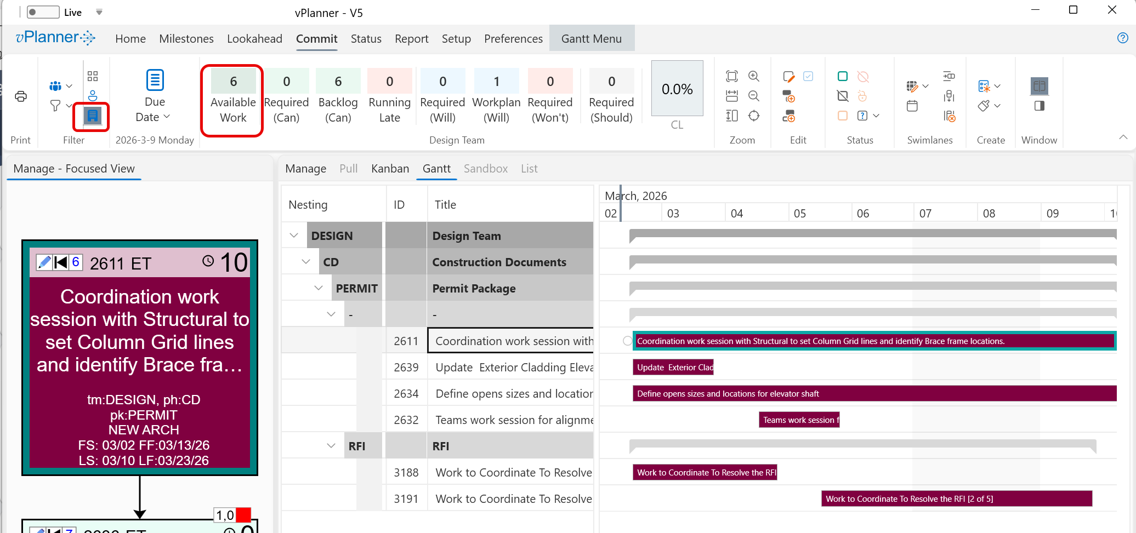The height and width of the screenshot is (533, 1136).
Task: Open the funnel filter dropdown
Action: 61,105
